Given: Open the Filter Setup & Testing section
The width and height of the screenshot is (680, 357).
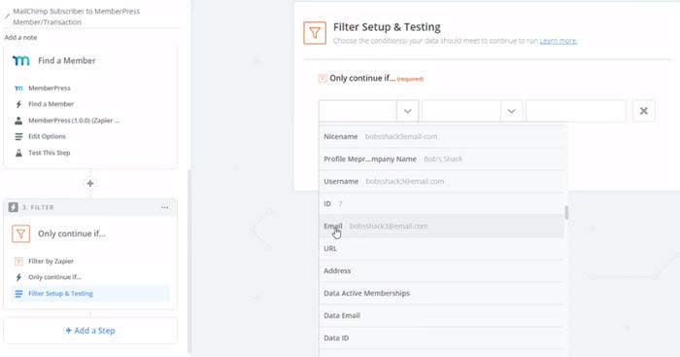Looking at the screenshot, I should [x=90, y=294].
